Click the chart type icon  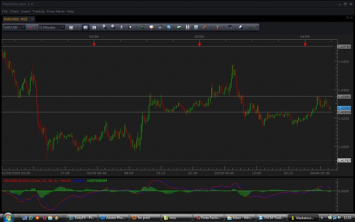click(71, 27)
